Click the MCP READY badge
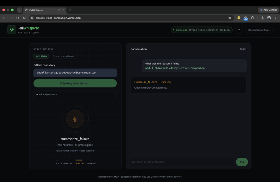The image size is (280, 182). (x=41, y=56)
